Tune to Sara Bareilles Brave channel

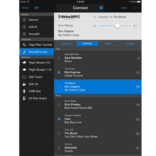(98, 58)
